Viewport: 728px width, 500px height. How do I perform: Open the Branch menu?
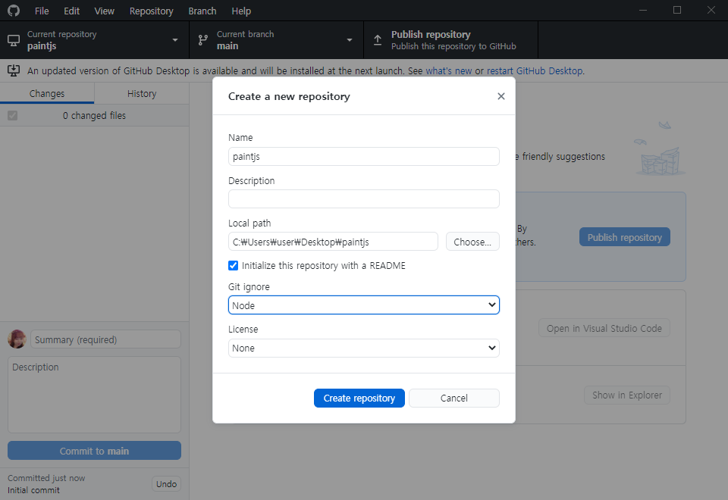click(202, 11)
